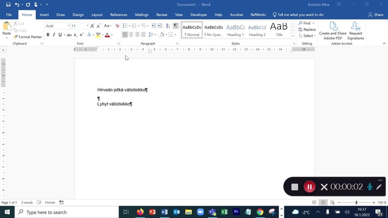Toggle Underline formatting
The height and width of the screenshot is (218, 388).
click(x=60, y=35)
